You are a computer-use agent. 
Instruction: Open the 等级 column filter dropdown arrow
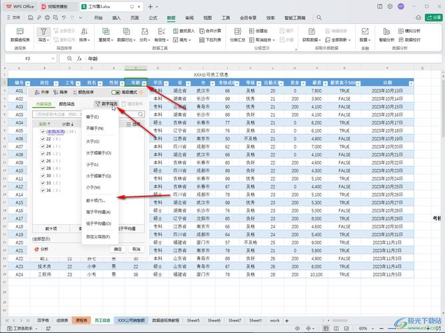[x=258, y=83]
